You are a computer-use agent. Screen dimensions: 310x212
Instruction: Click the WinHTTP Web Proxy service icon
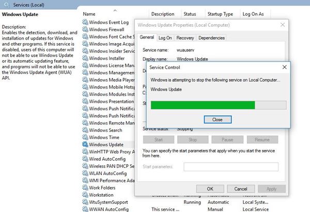point(85,152)
